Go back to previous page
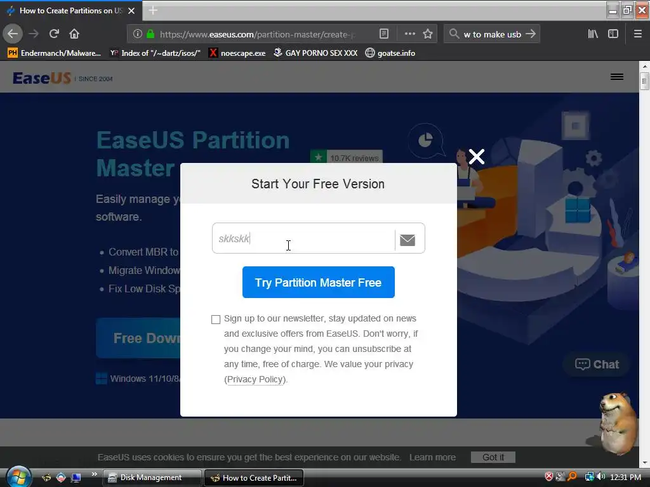Screen dimensions: 650x487 point(13,34)
